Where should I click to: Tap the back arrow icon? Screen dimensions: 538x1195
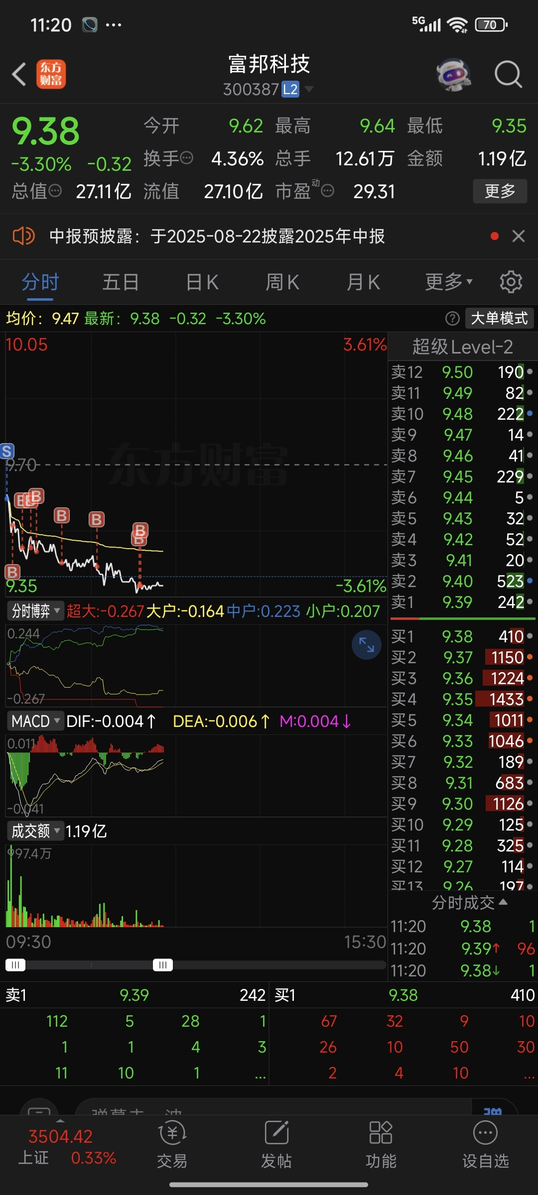coord(19,75)
